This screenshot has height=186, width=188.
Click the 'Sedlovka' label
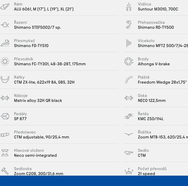[23, 169]
